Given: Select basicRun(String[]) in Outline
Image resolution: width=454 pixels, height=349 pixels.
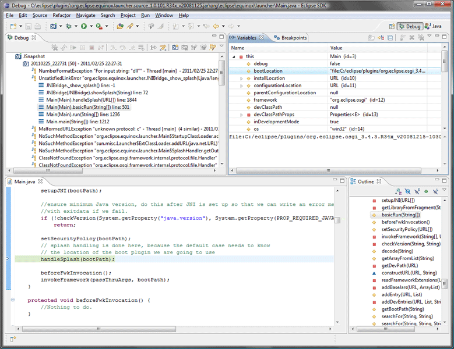Looking at the screenshot, I should 396,215.
